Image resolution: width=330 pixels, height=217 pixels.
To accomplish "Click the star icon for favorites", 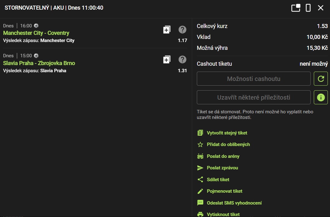I will 200,144.
